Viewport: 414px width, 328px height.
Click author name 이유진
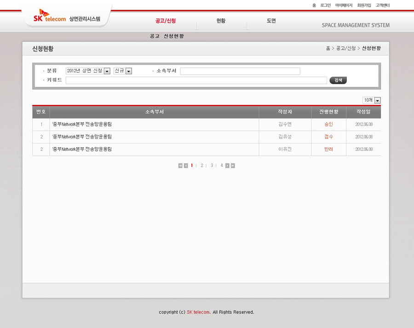coord(285,149)
